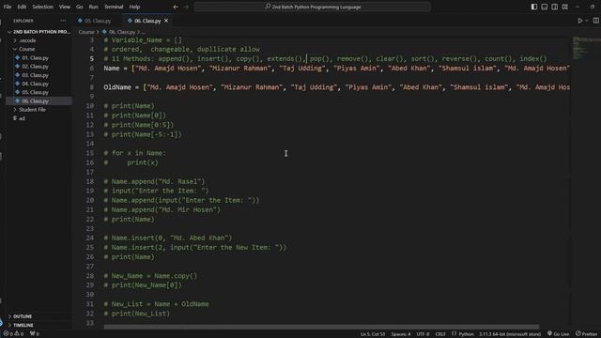
Task: Toggle the bottom panel layout icon
Action: pyautogui.click(x=545, y=7)
